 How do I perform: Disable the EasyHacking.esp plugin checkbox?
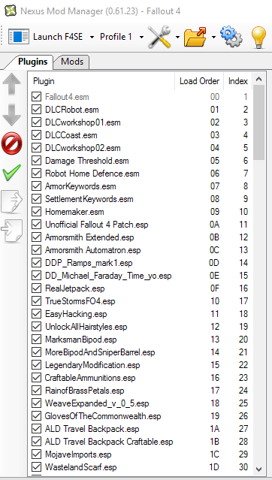coord(37,314)
